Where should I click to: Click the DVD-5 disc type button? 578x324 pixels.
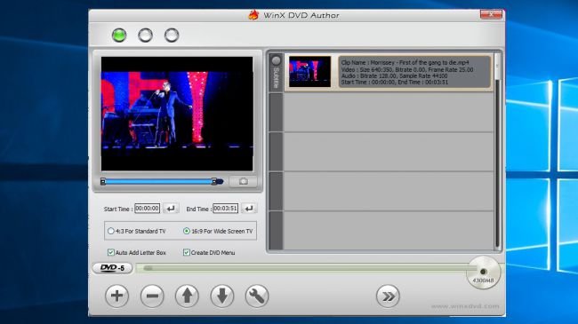pyautogui.click(x=112, y=268)
